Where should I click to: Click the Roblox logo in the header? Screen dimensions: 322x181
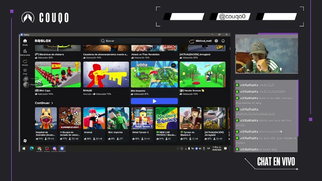pyautogui.click(x=43, y=41)
